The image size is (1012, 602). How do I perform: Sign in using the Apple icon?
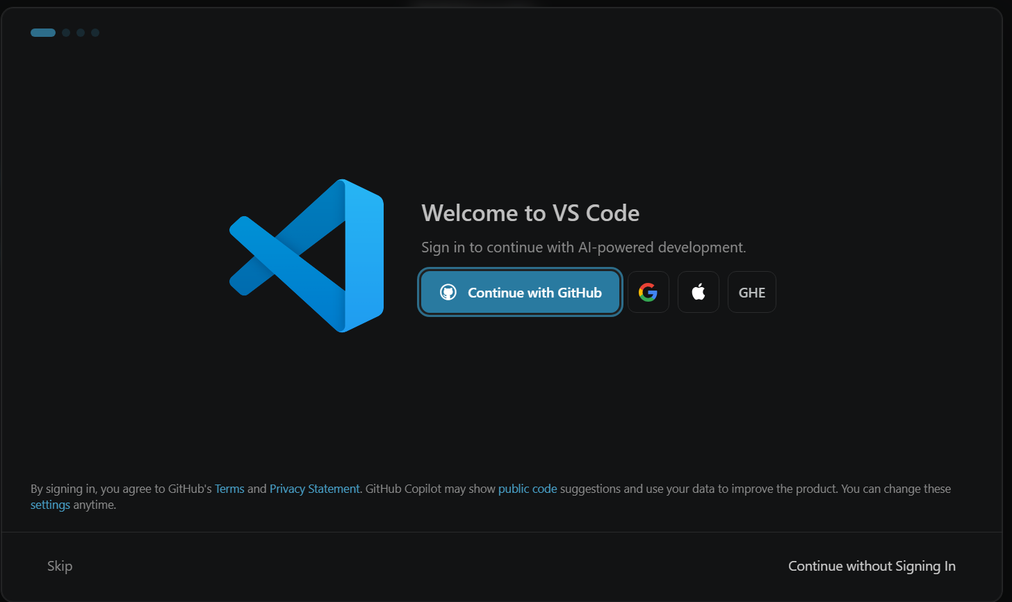click(x=698, y=292)
